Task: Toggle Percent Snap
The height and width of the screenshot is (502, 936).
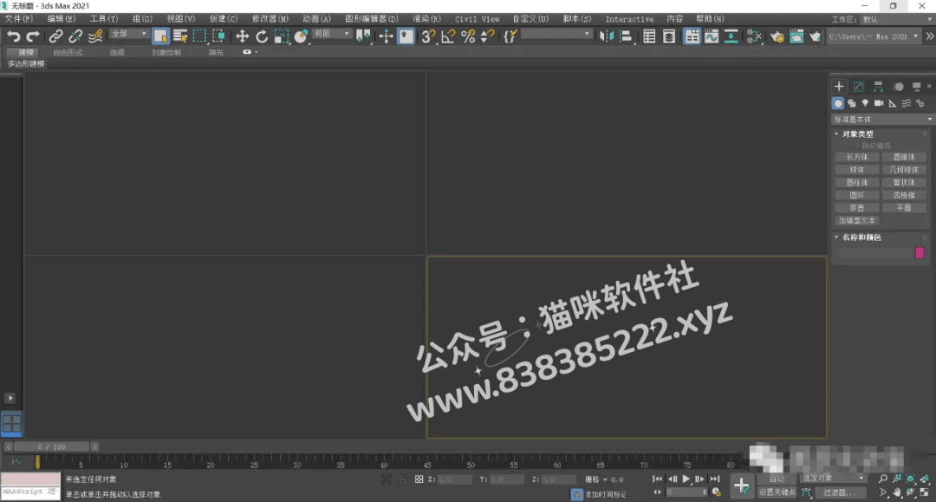Action: (468, 36)
